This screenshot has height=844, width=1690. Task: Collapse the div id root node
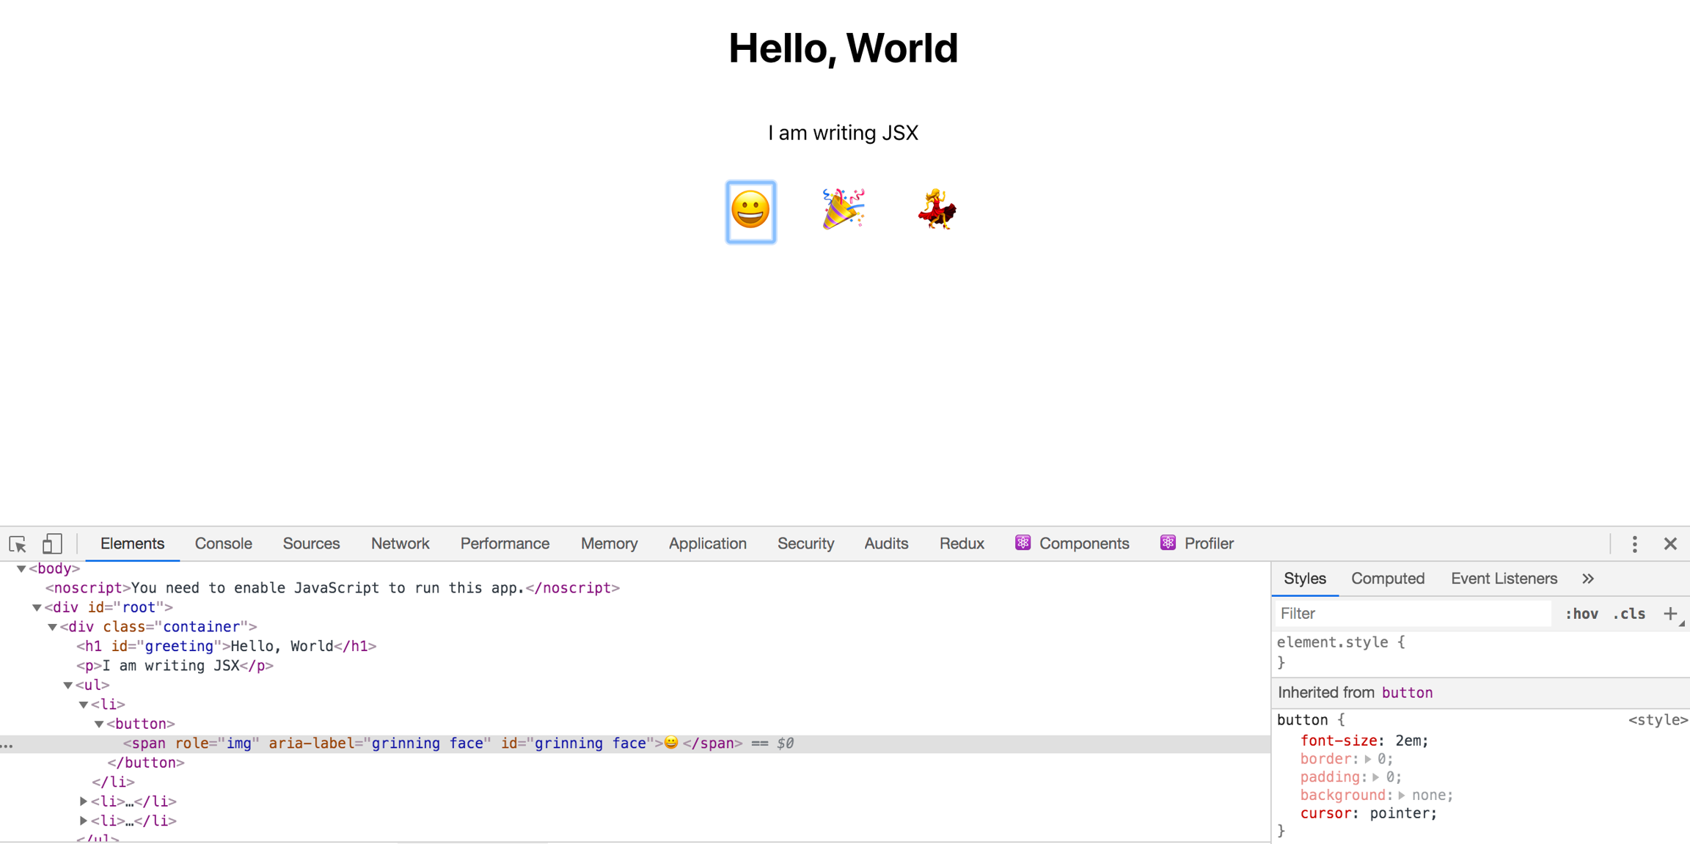pos(37,607)
